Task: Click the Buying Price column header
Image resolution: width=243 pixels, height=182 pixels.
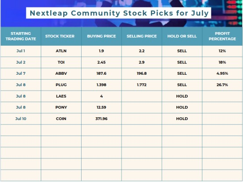Action: [x=101, y=36]
